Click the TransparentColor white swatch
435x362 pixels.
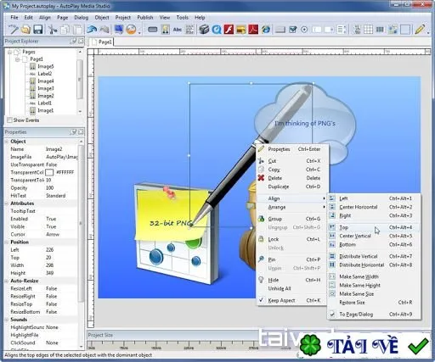pos(49,172)
